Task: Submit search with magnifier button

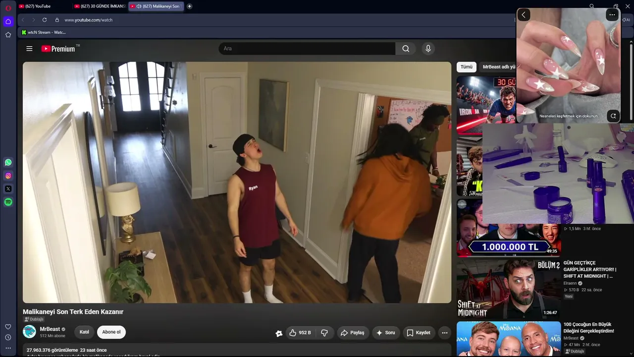Action: coord(406,49)
